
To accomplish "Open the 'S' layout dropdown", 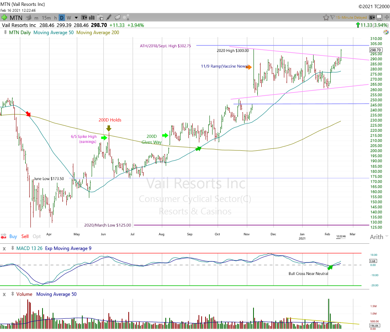I will tap(372, 18).
